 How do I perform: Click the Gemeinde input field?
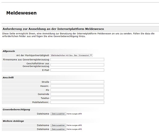click(77, 94)
